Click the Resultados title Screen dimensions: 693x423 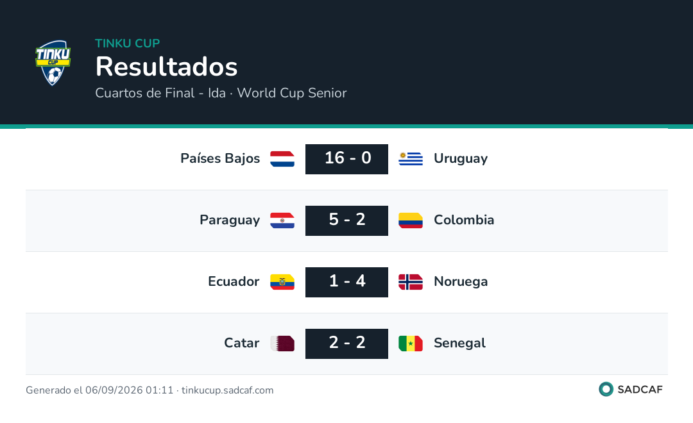(x=166, y=67)
